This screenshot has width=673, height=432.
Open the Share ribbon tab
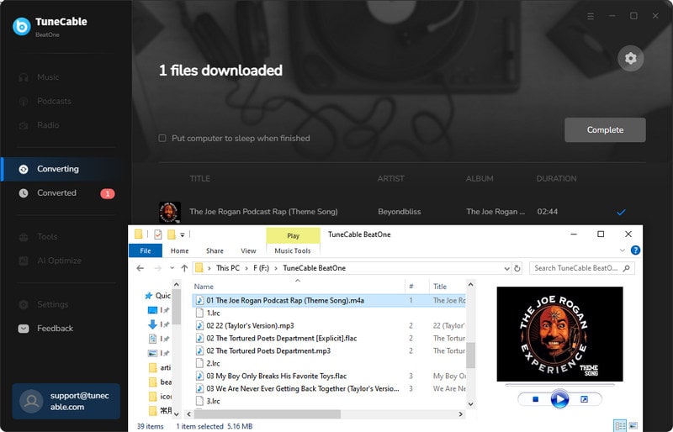tap(215, 250)
